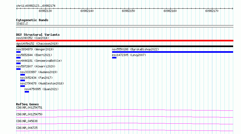Open variant esv1472305 (Levy2007) label

(129, 55)
